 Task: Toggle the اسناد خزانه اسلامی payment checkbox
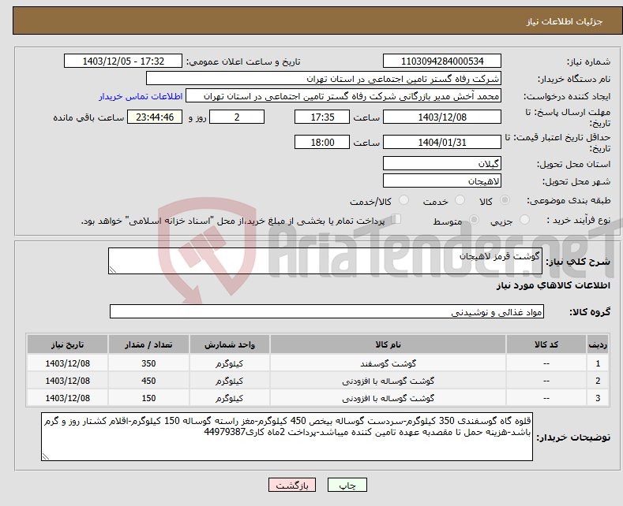click(x=396, y=219)
